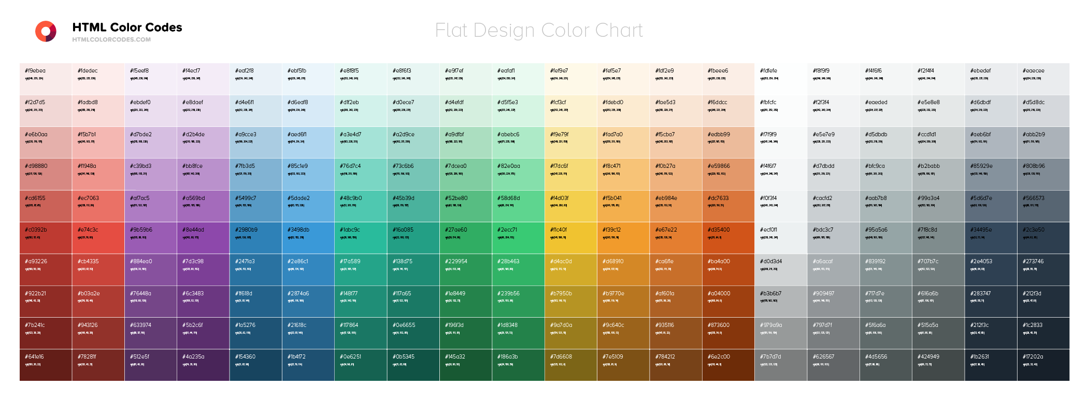Screen dimensions: 1088x400
Task: Pick the #34495e dark blue swatch
Action: click(991, 238)
